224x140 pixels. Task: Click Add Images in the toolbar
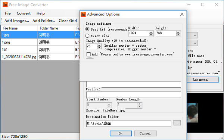tap(17, 21)
